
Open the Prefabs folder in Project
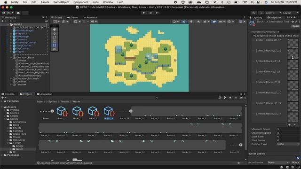(x=15, y=110)
